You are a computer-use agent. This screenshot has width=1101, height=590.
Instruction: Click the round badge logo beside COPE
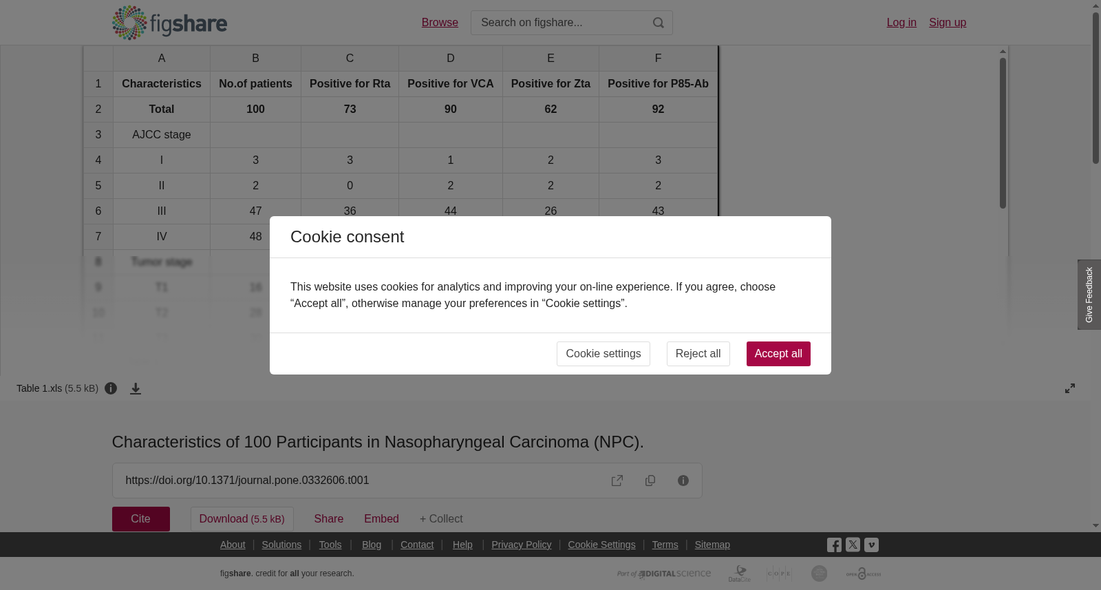click(819, 573)
